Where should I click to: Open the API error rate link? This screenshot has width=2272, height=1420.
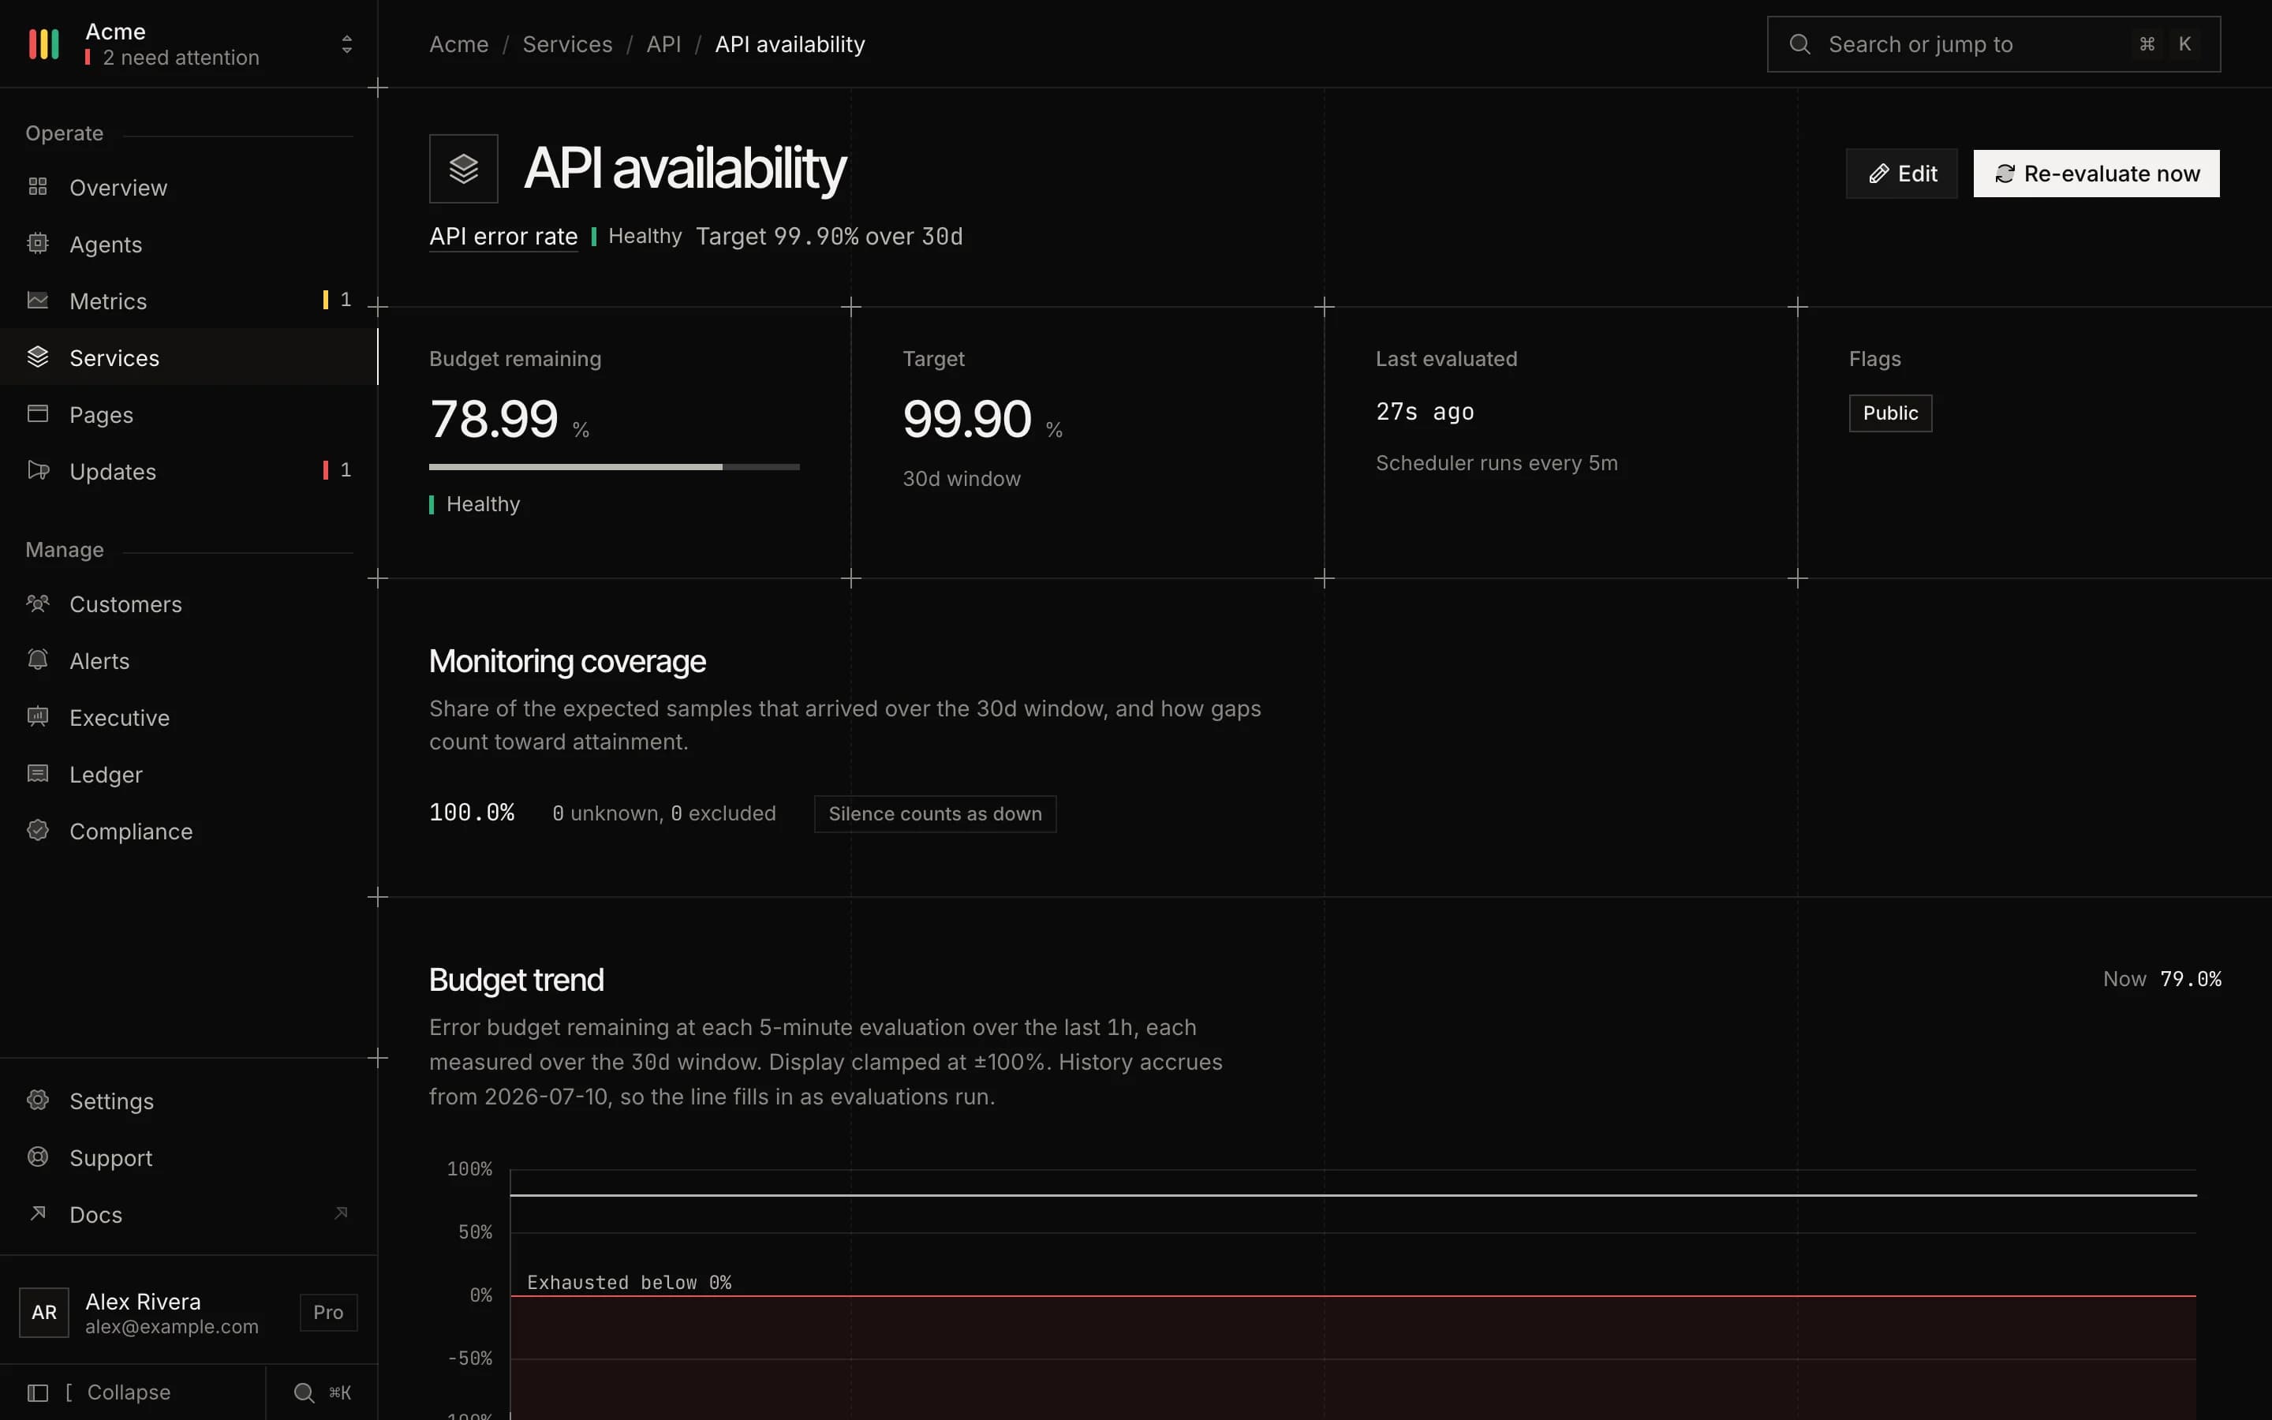[503, 237]
